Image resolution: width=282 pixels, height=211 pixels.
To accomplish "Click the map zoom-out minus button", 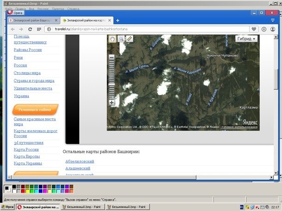I will coord(112,57).
